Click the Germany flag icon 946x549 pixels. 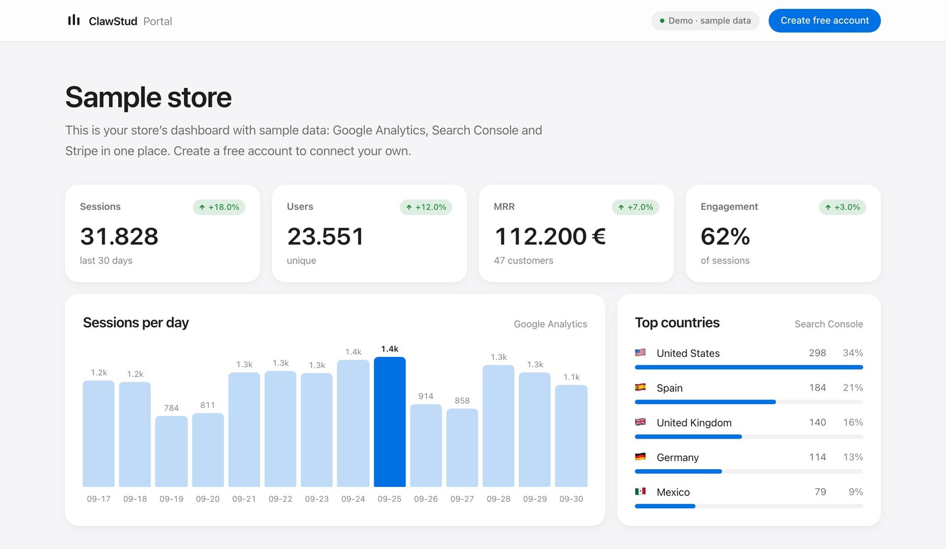640,457
